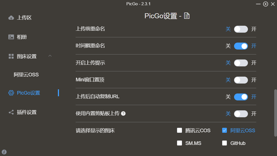Open 阿里云OSS submenu item
The width and height of the screenshot is (277, 156).
tap(26, 75)
